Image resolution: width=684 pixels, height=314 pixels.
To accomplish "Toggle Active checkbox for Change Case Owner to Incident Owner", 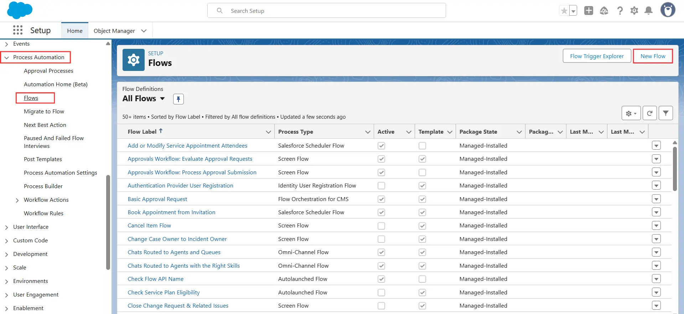I will [381, 239].
